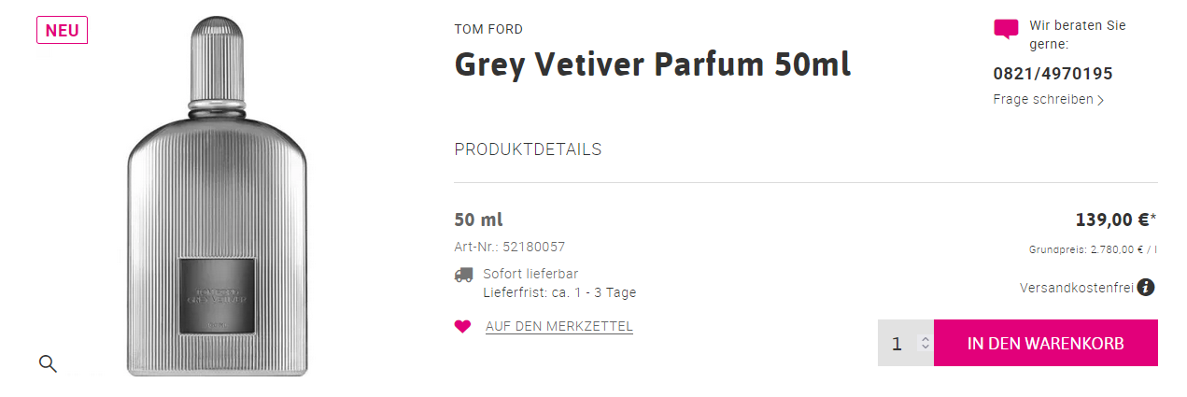1187x397 pixels.
Task: Click the quantity input field
Action: (x=897, y=343)
